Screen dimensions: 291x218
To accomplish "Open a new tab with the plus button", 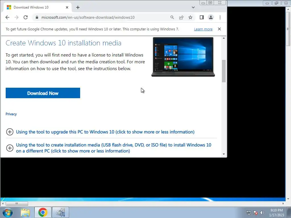I will (78, 7).
